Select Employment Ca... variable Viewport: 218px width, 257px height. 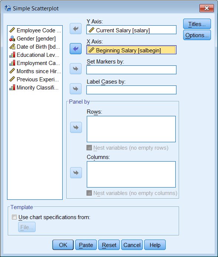(35, 63)
